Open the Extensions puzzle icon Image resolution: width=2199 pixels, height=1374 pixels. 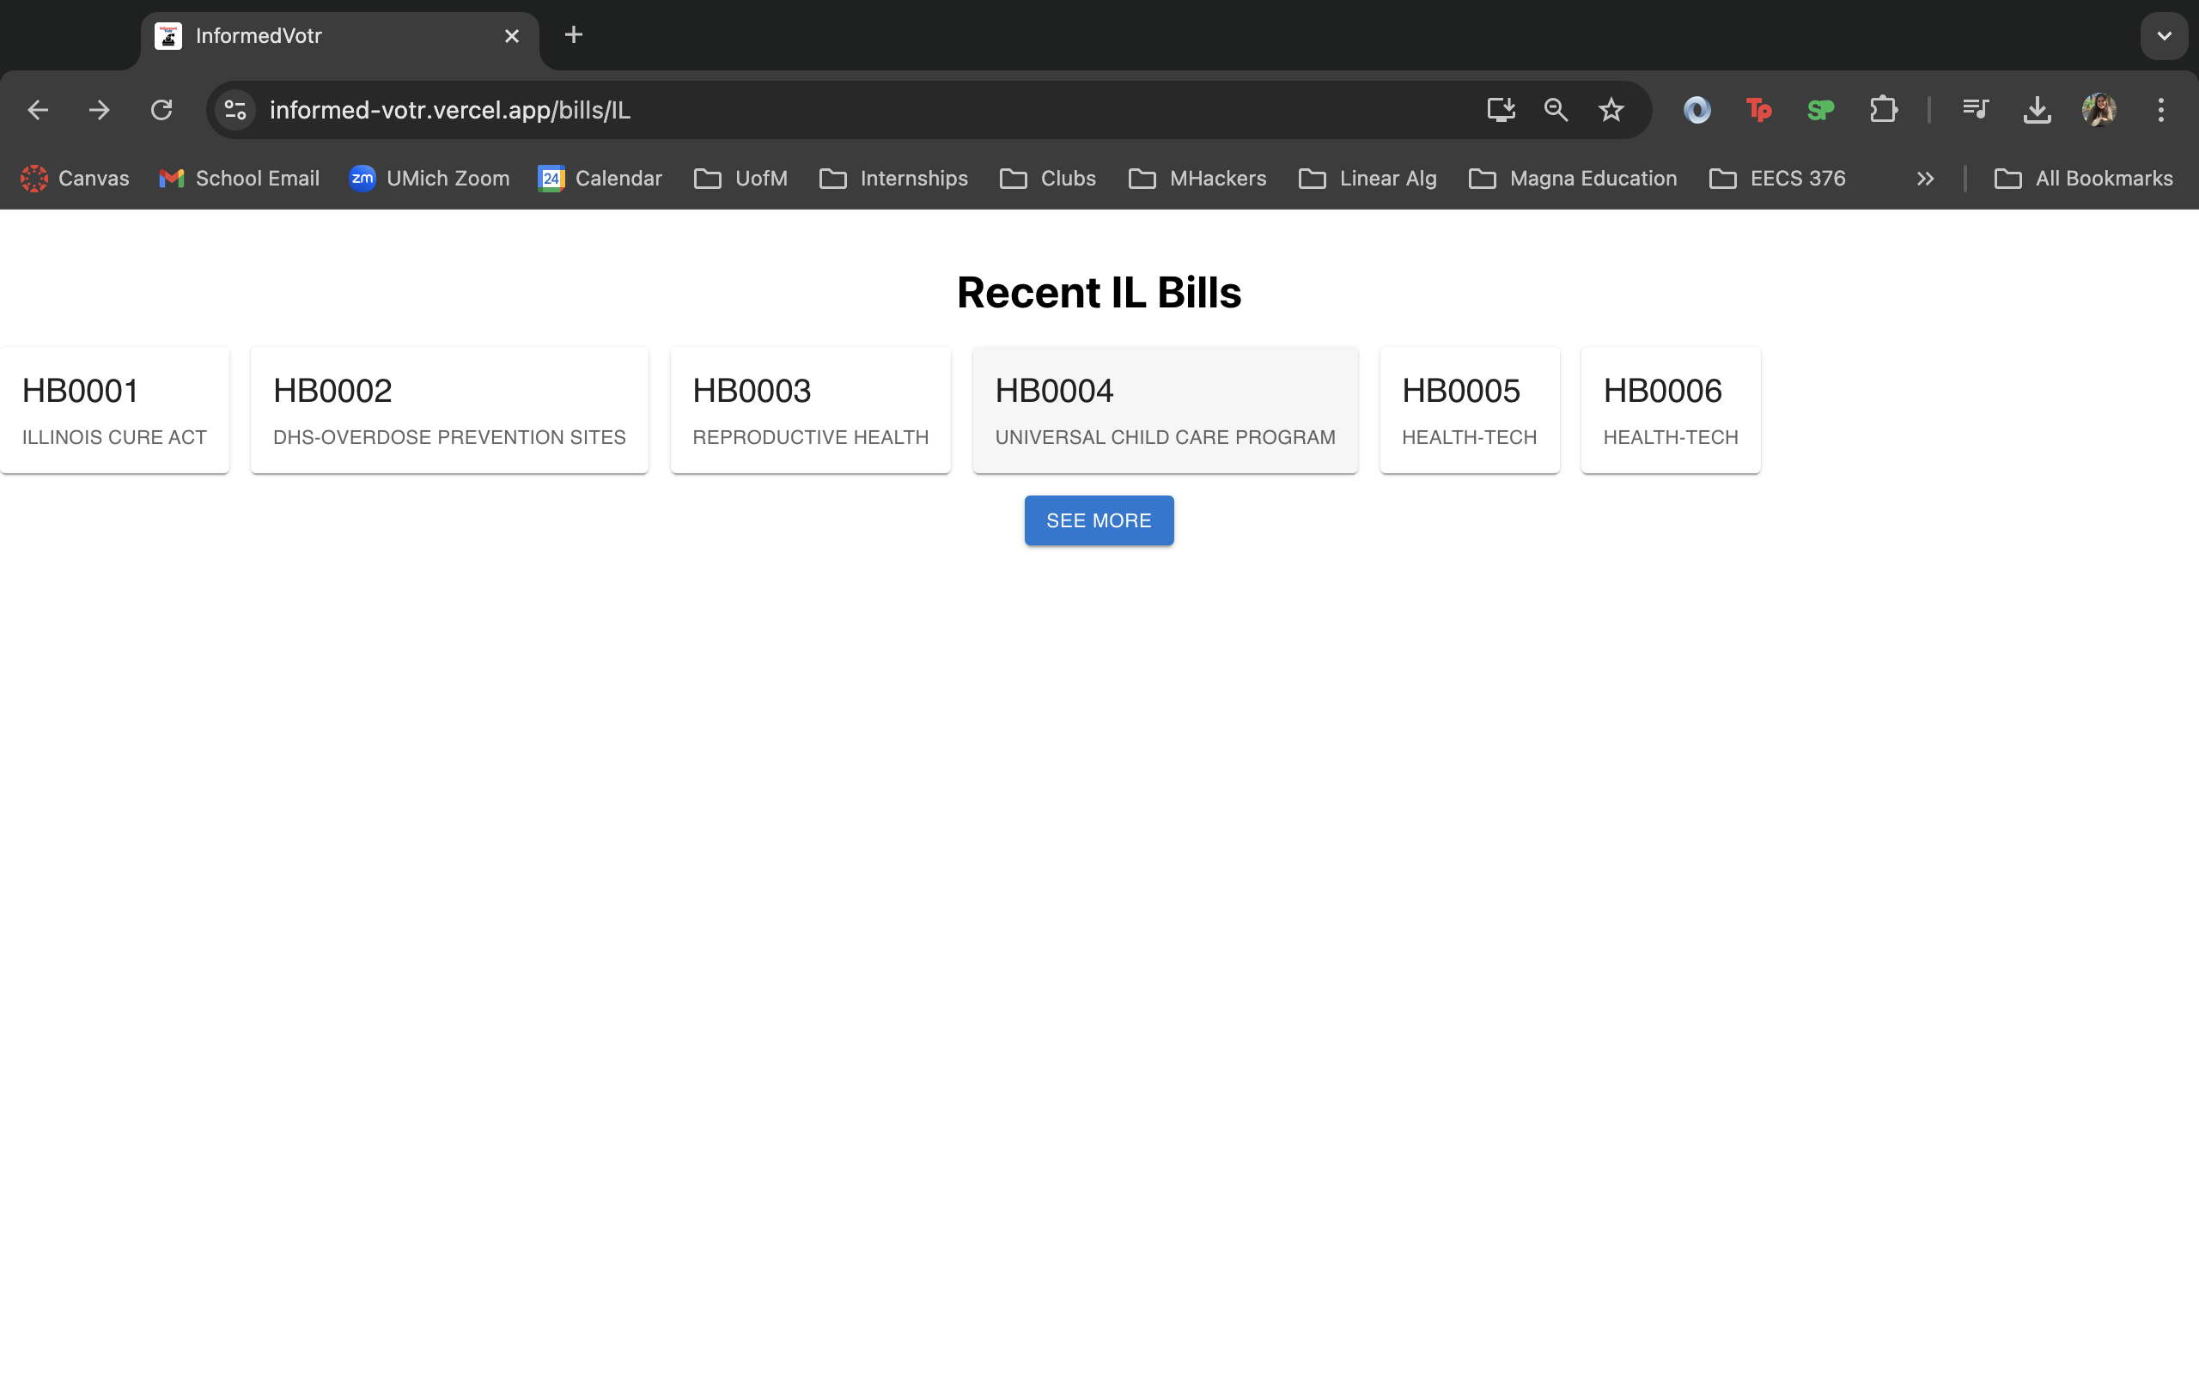coord(1883,110)
